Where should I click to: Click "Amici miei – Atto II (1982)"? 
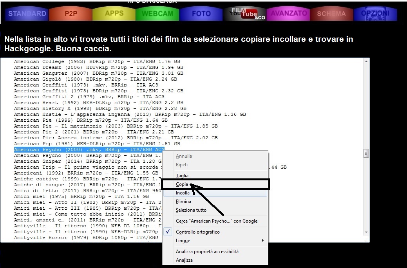point(88,202)
